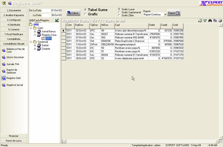Click the 5311 account book icon
This screenshot has width=223, height=147.
click(x=43, y=39)
